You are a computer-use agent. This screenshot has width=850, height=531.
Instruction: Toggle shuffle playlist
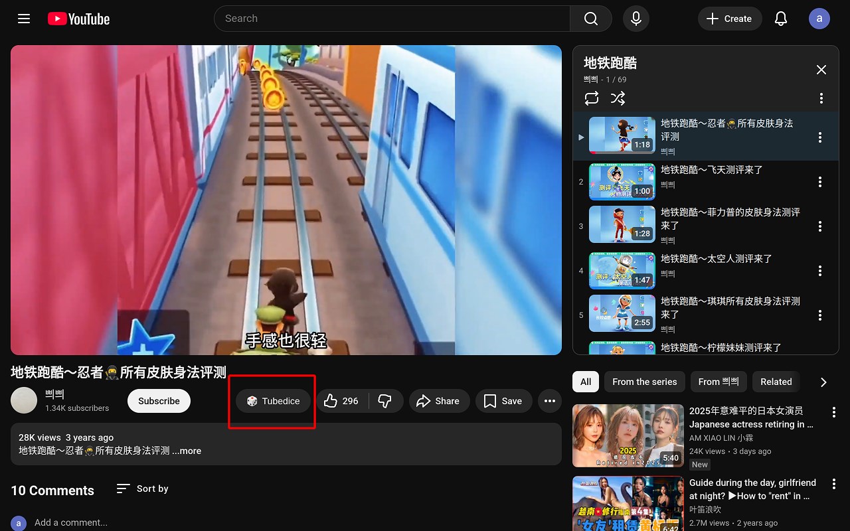pyautogui.click(x=618, y=98)
